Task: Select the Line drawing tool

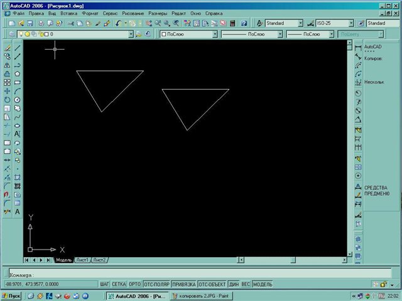Action: tap(17, 47)
